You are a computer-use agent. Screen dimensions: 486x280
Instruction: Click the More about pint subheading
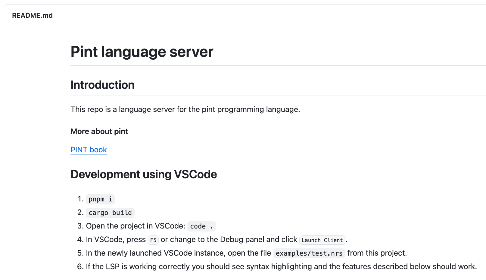[x=99, y=131]
